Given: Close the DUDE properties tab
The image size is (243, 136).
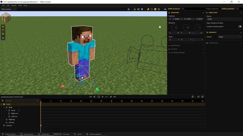Looking at the screenshot, I should [x=237, y=9].
